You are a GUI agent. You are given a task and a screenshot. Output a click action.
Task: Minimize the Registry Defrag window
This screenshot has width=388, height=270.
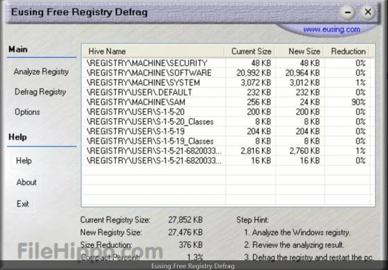point(348,12)
